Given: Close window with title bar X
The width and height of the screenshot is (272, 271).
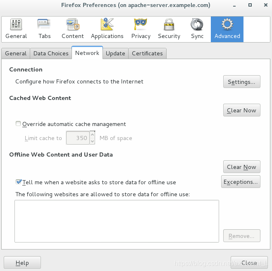Looking at the screenshot, I should [265, 5].
